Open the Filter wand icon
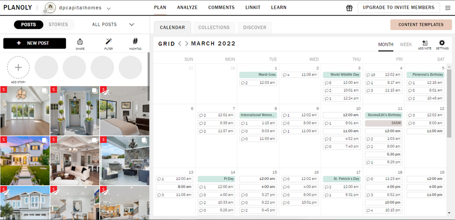The height and width of the screenshot is (220, 455). coord(108,42)
